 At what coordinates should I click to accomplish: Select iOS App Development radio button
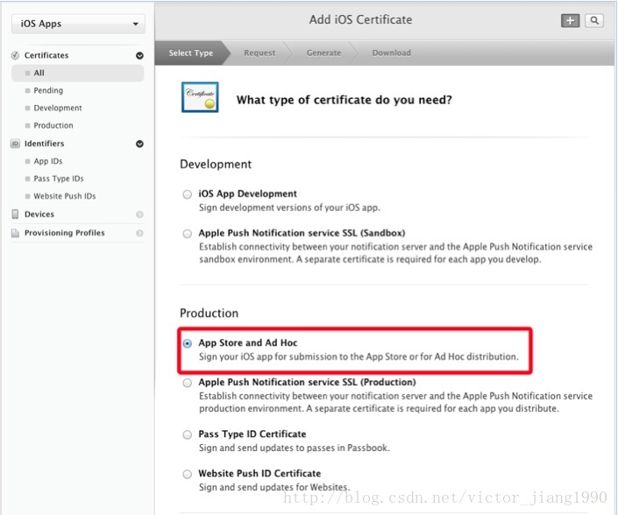click(x=188, y=194)
